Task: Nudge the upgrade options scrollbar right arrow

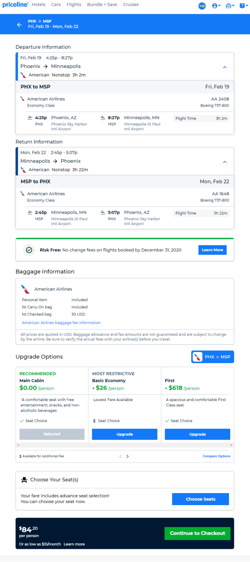Action: click(x=231, y=445)
